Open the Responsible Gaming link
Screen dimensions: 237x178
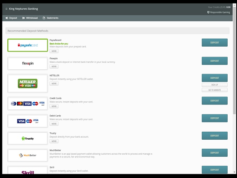[219, 12]
